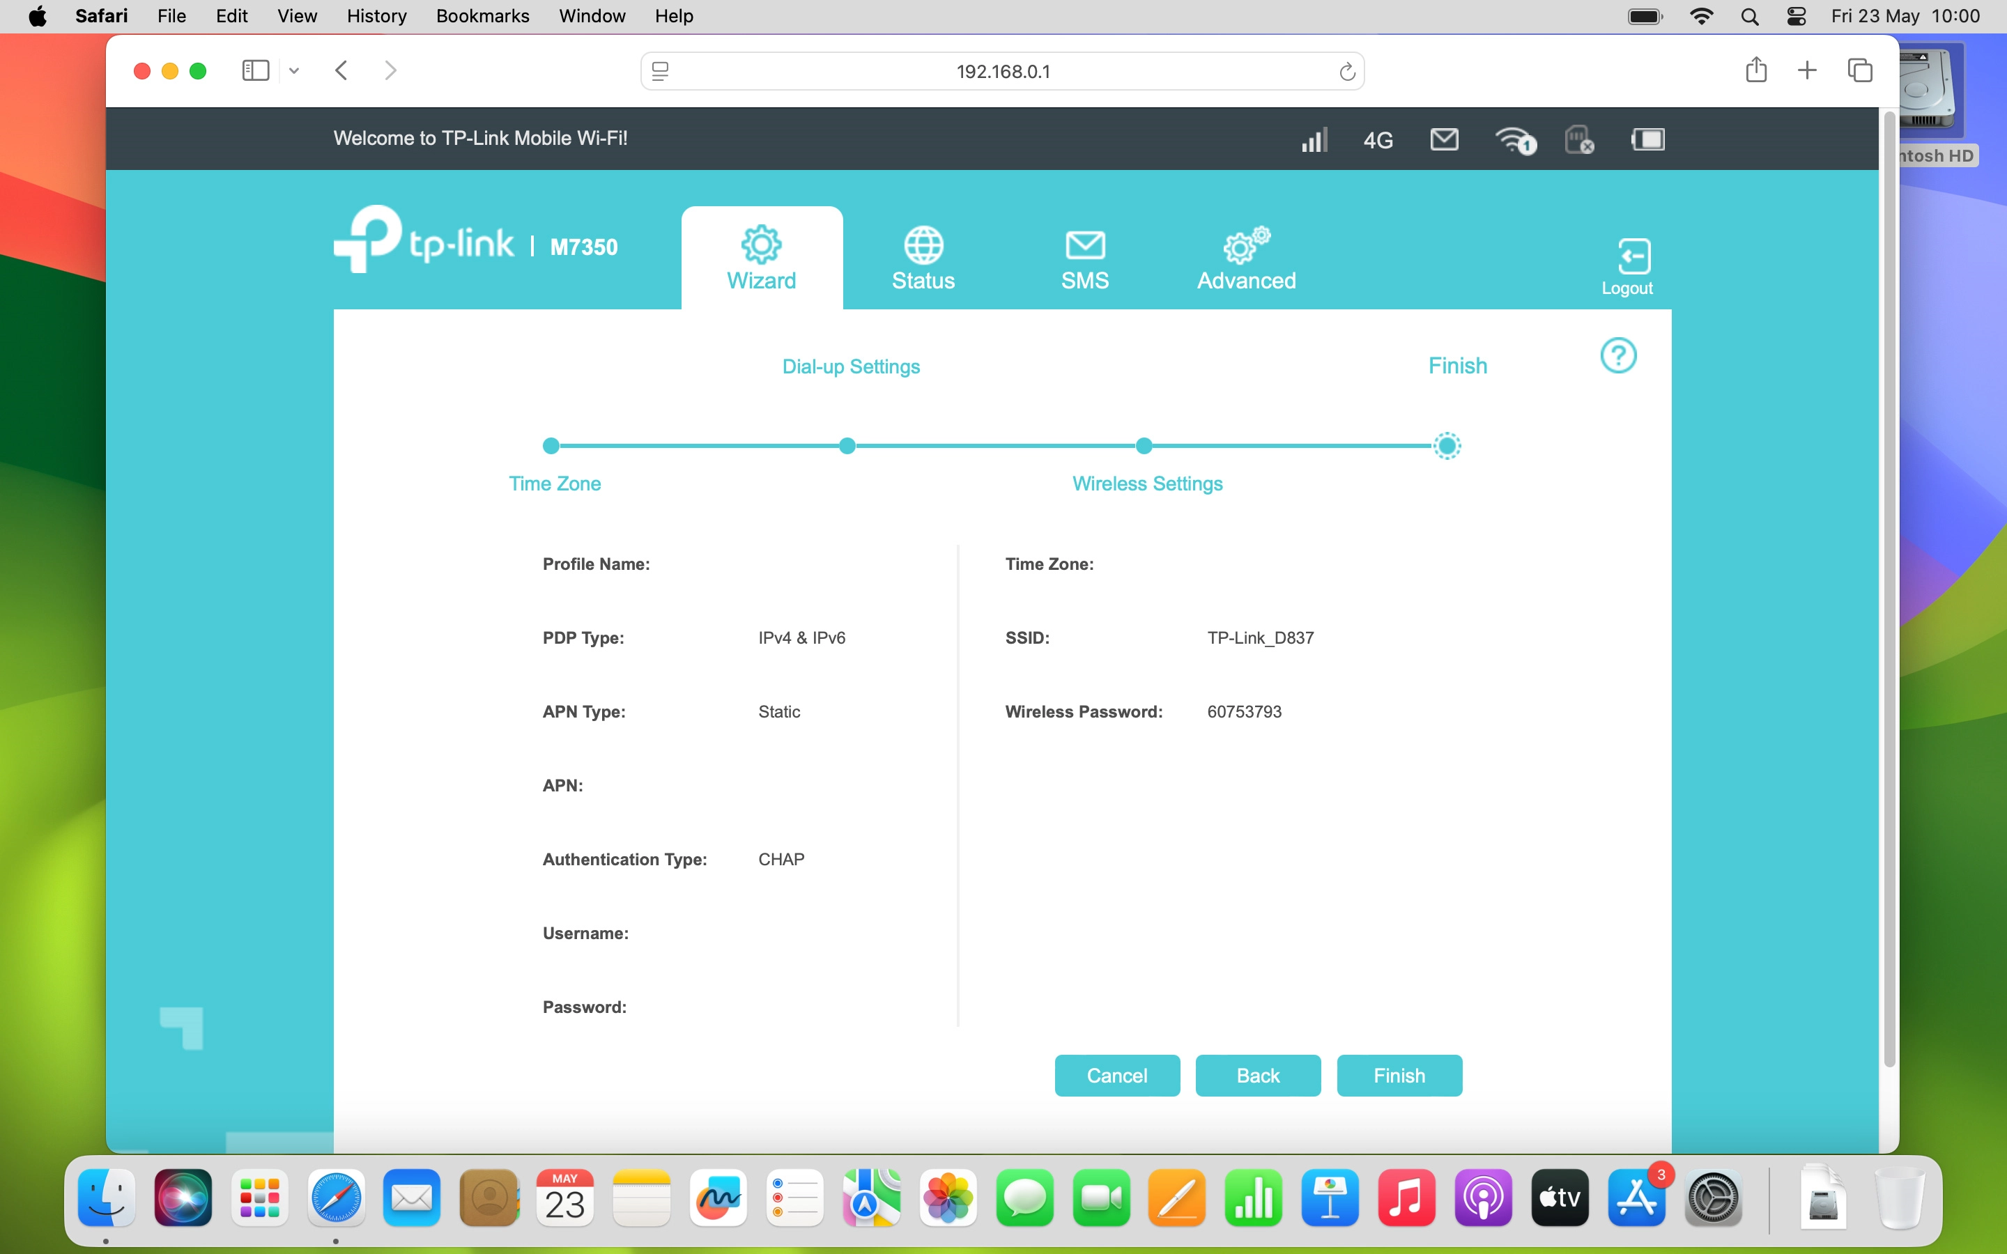Open the SMS envelope status icon

pyautogui.click(x=1444, y=139)
